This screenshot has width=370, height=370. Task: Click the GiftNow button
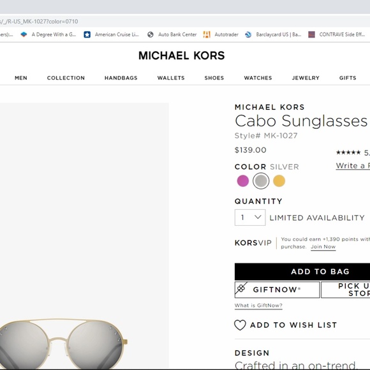(x=277, y=290)
